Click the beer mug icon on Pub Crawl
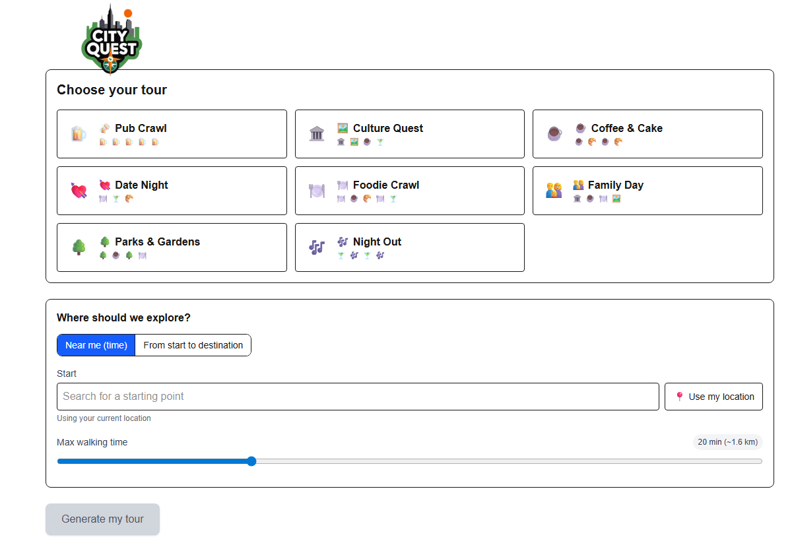 (x=77, y=133)
